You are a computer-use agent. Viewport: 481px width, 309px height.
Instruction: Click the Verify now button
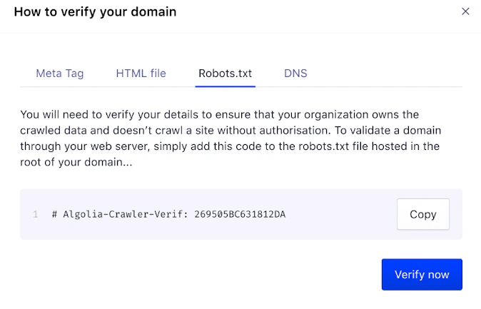click(x=422, y=274)
